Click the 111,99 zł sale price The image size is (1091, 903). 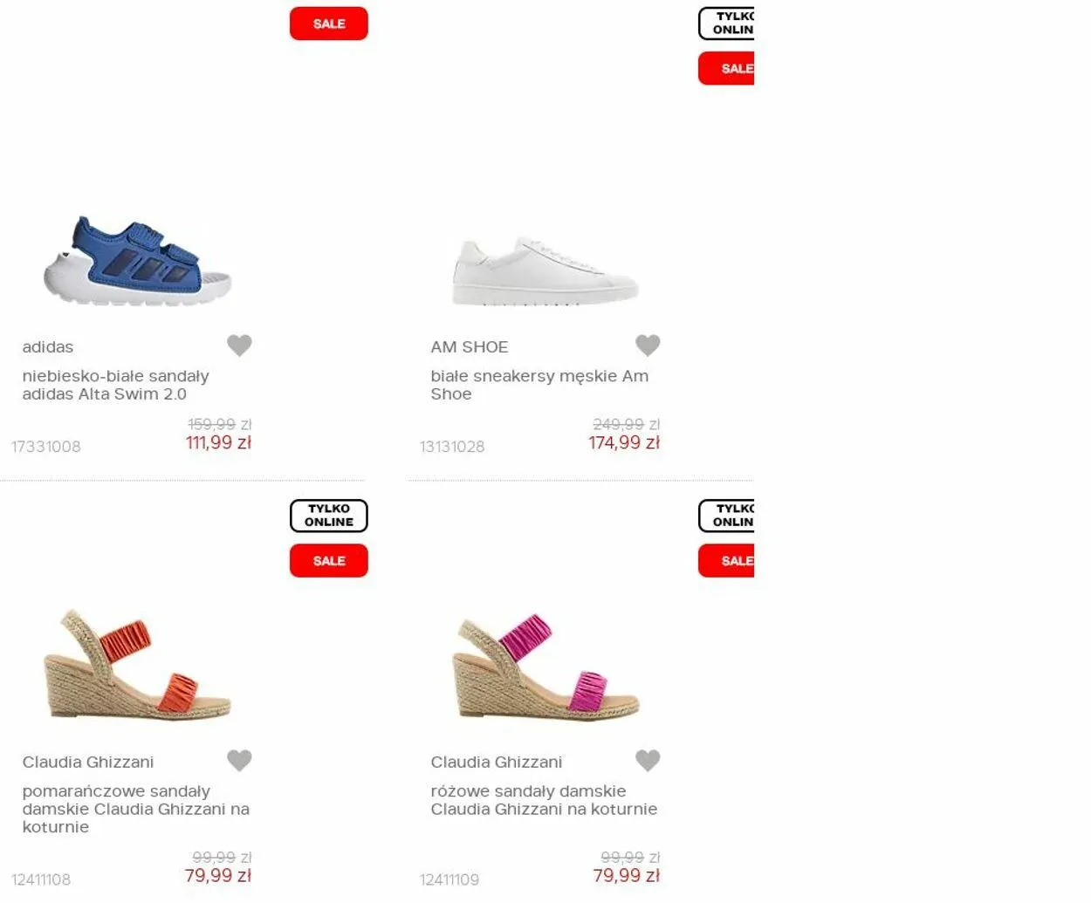point(219,443)
